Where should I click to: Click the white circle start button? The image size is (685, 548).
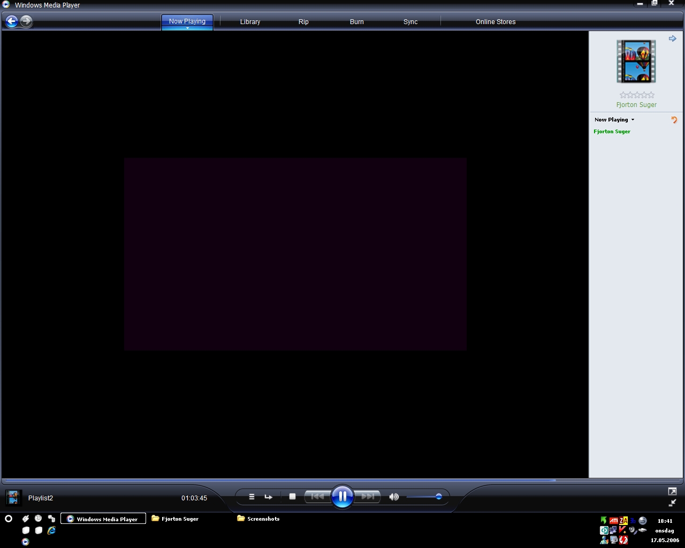click(x=9, y=519)
